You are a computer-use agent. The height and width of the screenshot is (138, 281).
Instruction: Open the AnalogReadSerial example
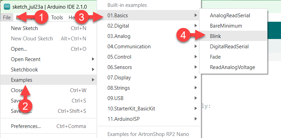[x=230, y=16]
